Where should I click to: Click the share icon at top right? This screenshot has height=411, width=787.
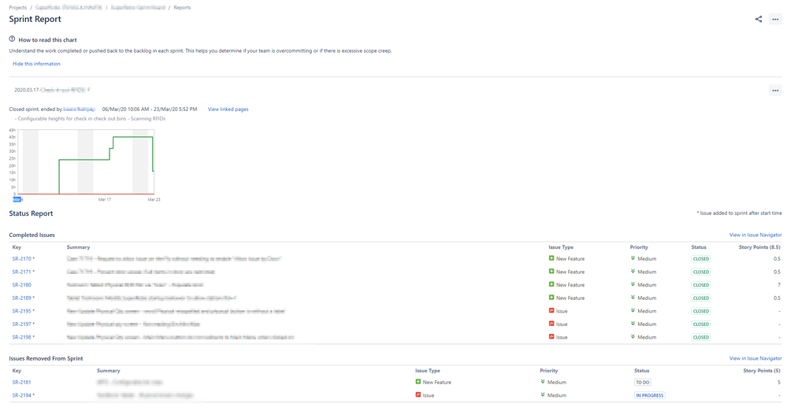point(759,19)
